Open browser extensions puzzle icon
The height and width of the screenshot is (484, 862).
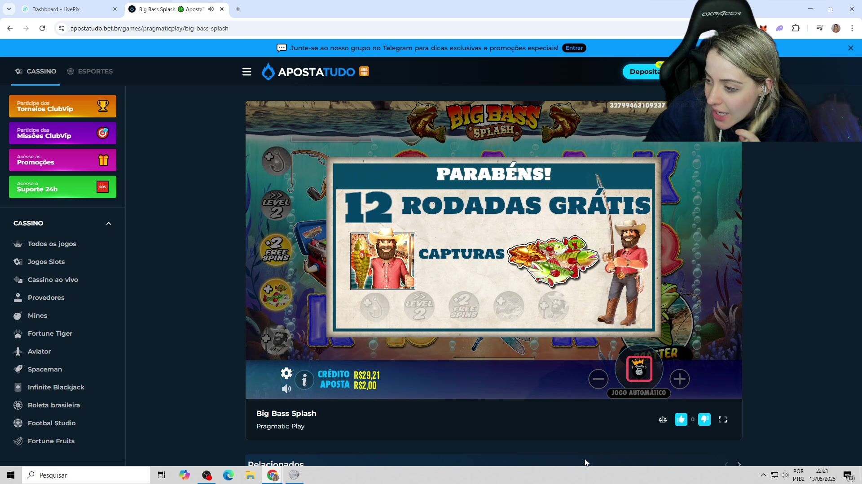(x=796, y=28)
